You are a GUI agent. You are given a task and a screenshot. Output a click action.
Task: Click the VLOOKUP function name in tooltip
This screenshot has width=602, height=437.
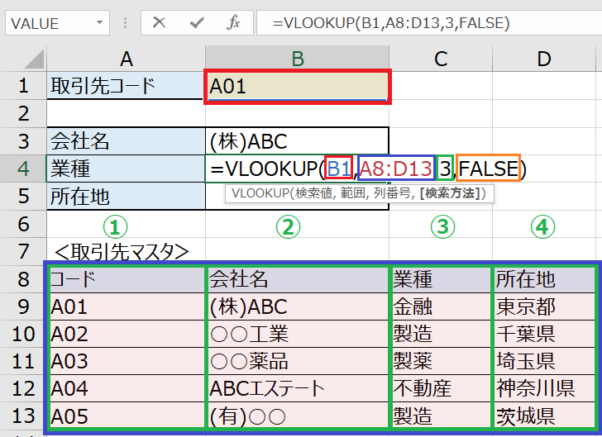260,193
